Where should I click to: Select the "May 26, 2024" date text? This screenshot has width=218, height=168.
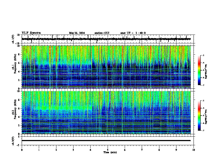tap(77, 33)
